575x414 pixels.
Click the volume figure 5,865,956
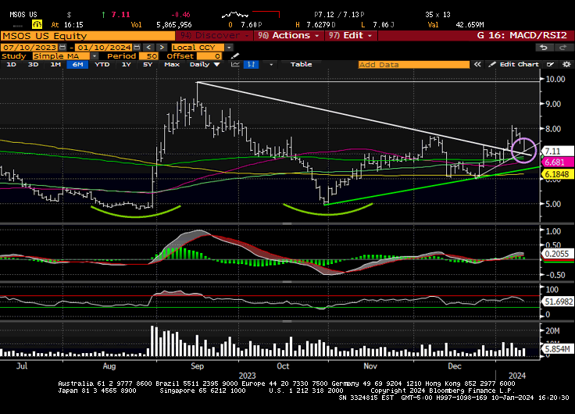coord(173,24)
